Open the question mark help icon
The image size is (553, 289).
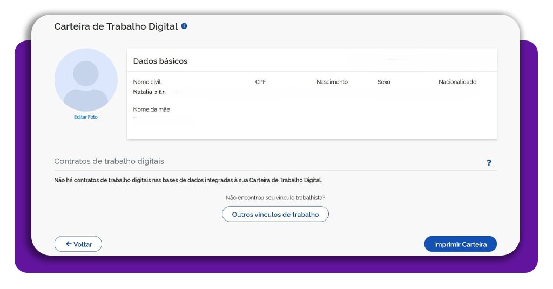pyautogui.click(x=489, y=163)
